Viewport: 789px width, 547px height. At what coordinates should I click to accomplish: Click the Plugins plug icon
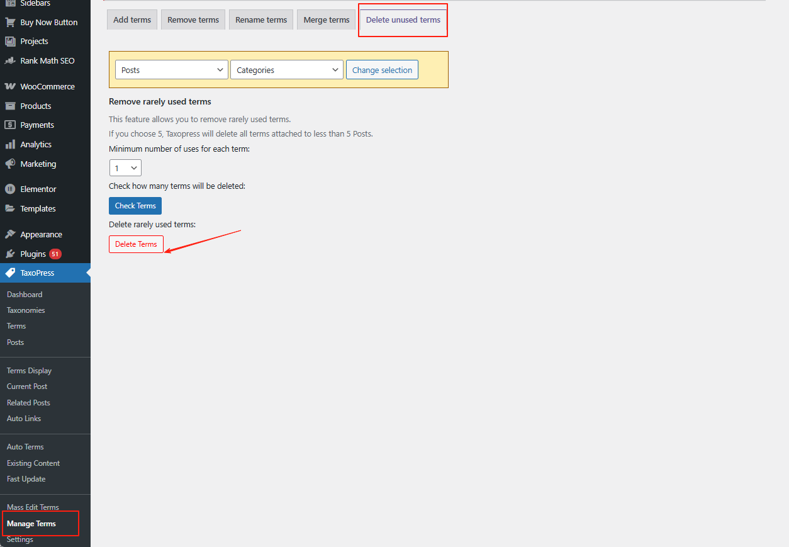pos(10,254)
